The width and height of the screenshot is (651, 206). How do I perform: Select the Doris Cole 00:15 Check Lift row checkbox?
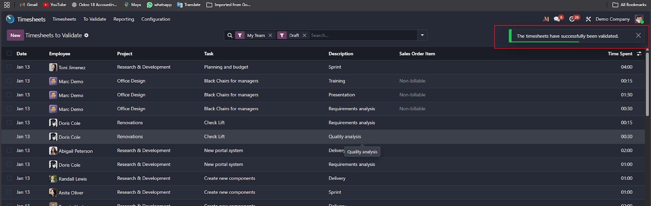pos(9,122)
